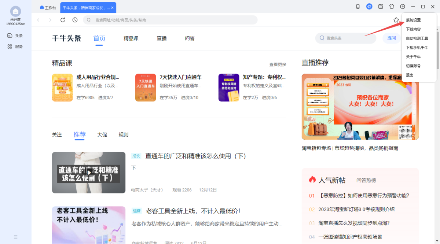Open 关于千牛 from the menu

[x=413, y=57]
